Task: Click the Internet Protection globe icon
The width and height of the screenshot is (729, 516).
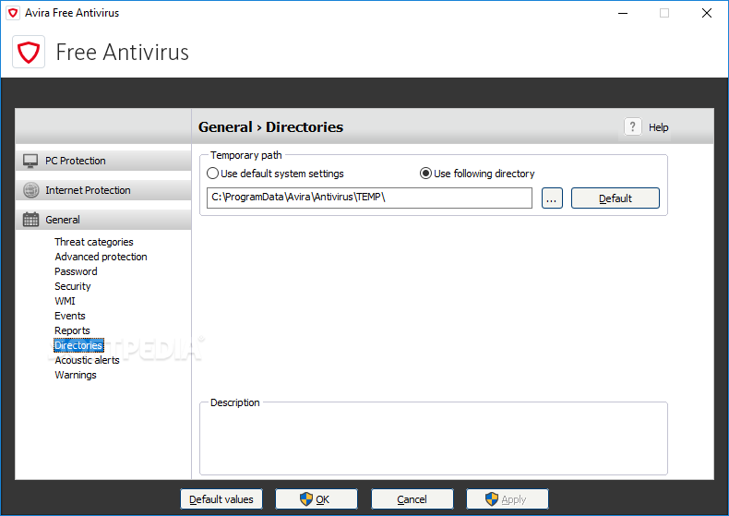Action: pos(31,190)
